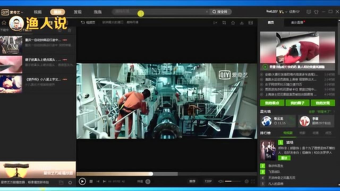Click the last headline in news list
The image size is (340, 191).
click(291, 94)
